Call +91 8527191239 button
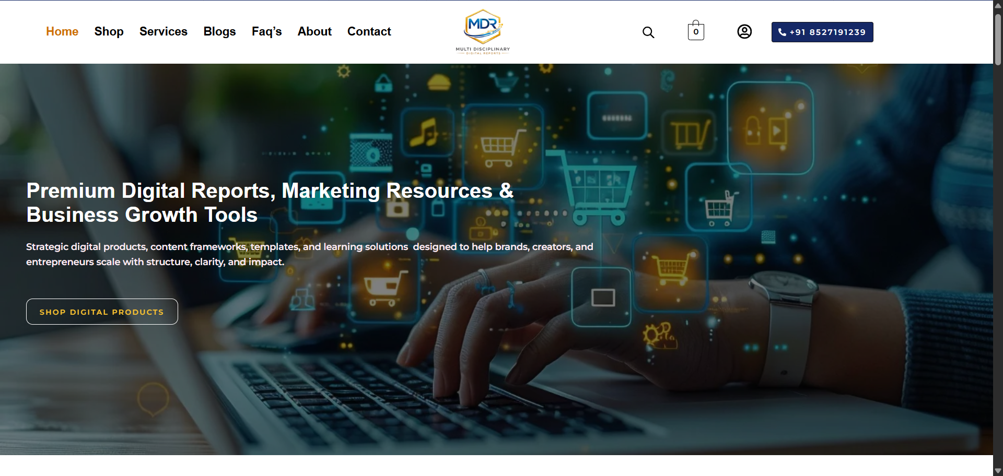The width and height of the screenshot is (1003, 476). tap(822, 32)
